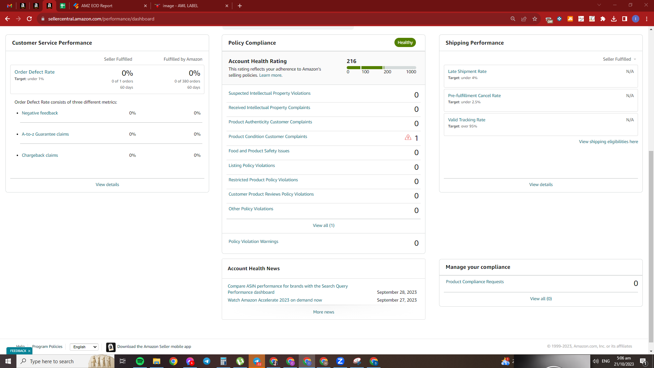Open Customer Product Reviews Policy Violations
The height and width of the screenshot is (368, 654).
(x=271, y=194)
